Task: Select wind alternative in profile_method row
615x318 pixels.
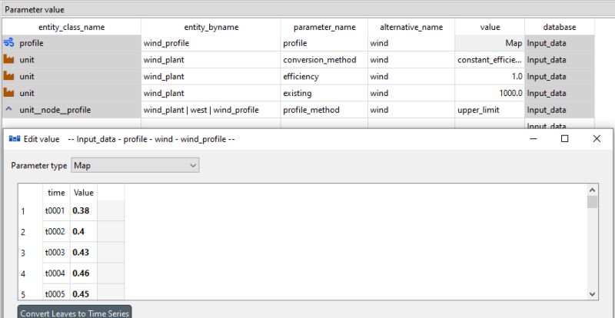Action: (x=411, y=110)
